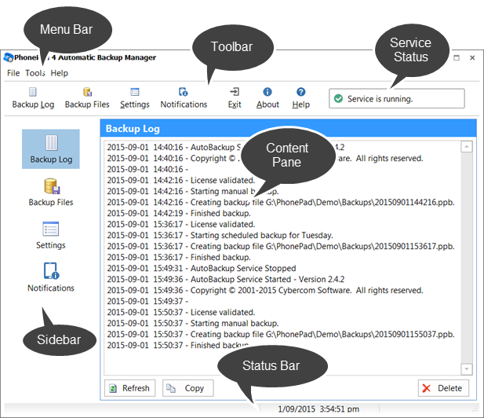Image resolution: width=484 pixels, height=418 pixels.
Task: Click log line 'Starting scheduled backup for Tuesday.'
Action: pos(220,235)
